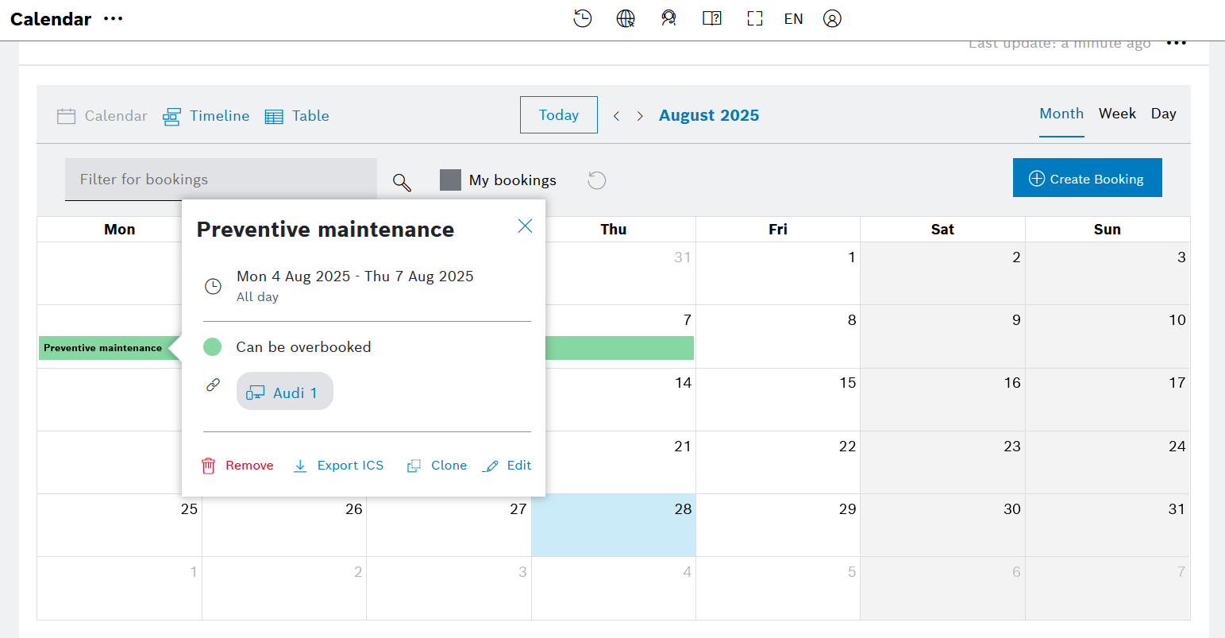Click the globe icon in top bar
This screenshot has width=1225, height=638.
point(626,18)
